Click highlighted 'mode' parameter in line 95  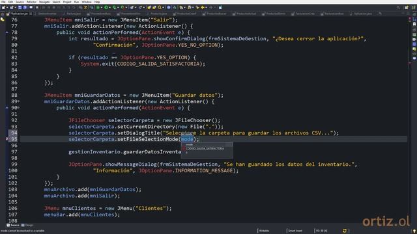[187, 139]
